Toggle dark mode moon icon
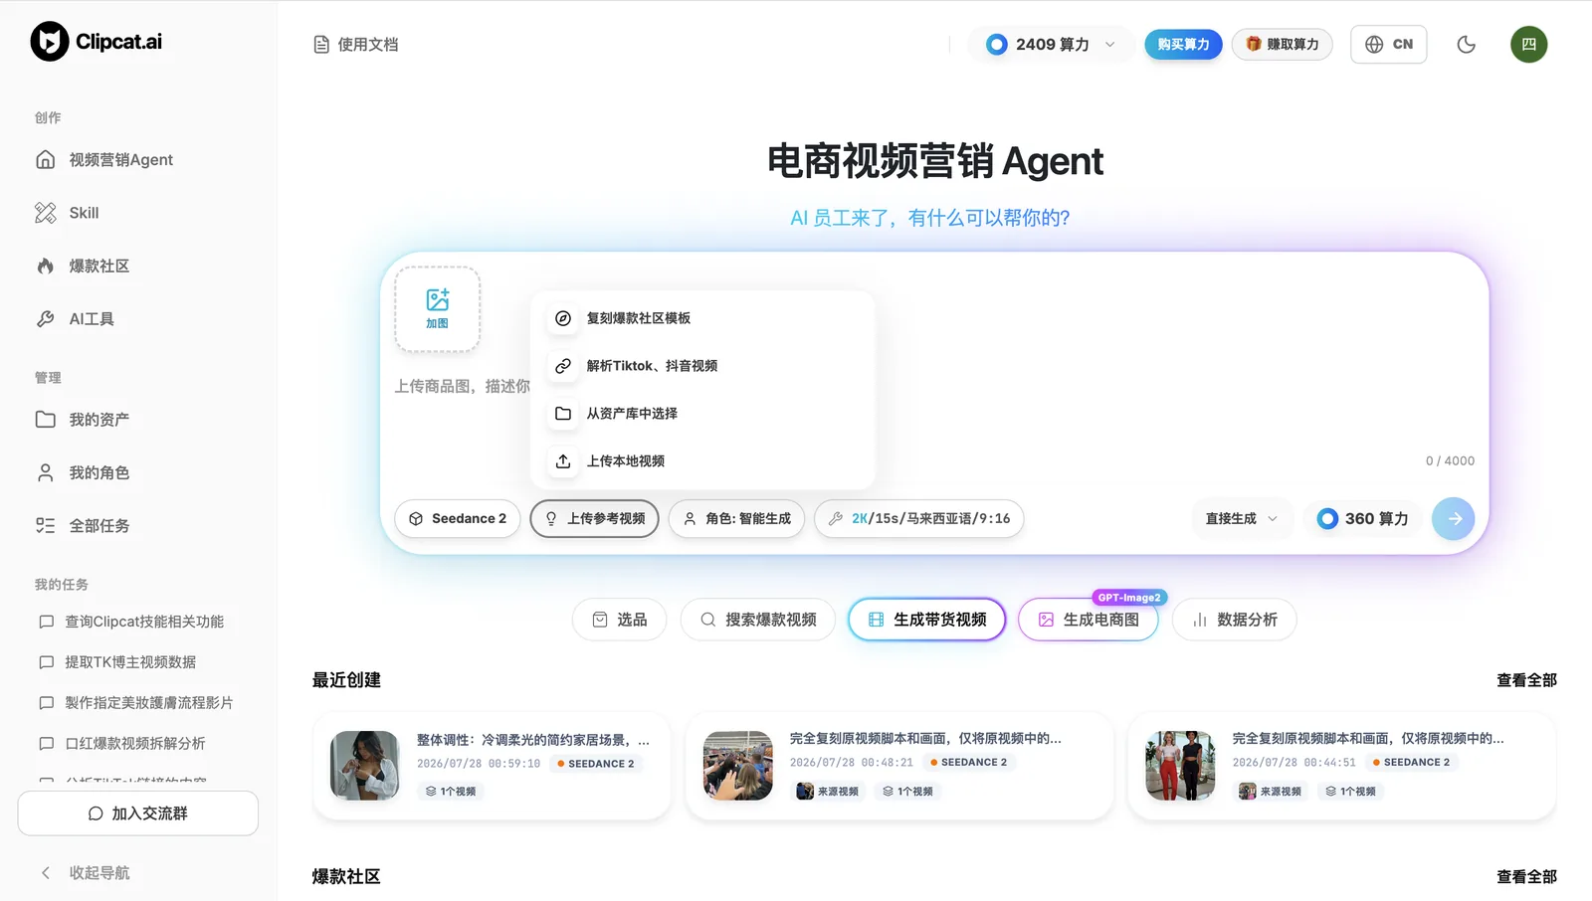This screenshot has height=901, width=1592. [x=1467, y=45]
